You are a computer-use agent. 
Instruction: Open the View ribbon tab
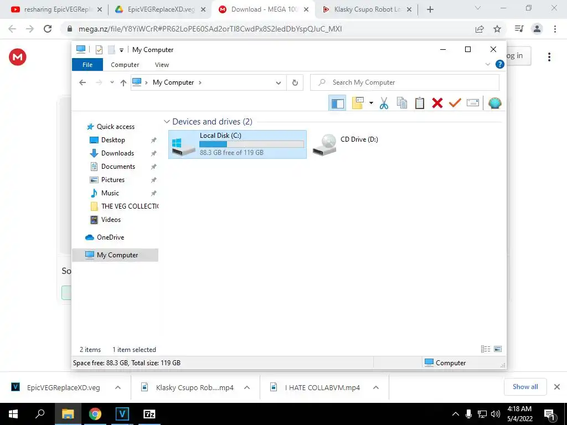[162, 65]
